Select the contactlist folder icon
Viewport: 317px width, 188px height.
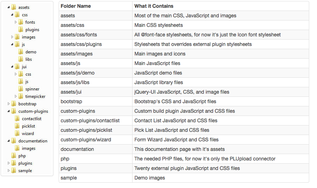tap(17, 119)
